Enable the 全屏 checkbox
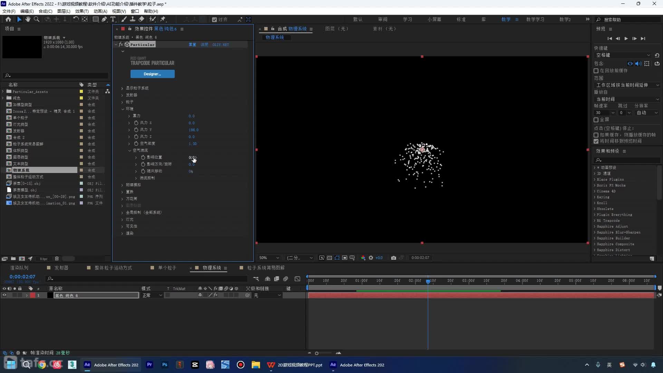This screenshot has width=663, height=373. tap(596, 120)
